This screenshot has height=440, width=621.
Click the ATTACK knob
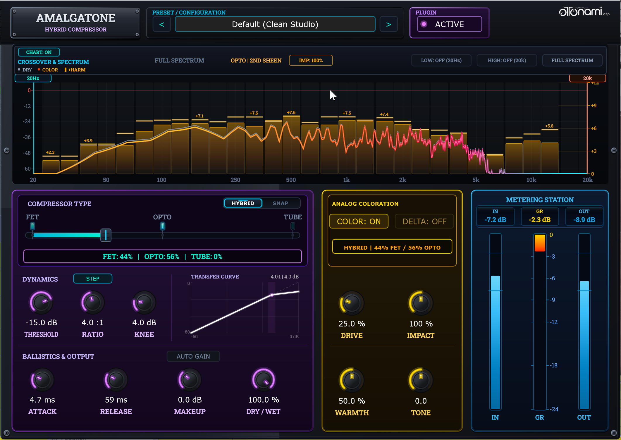click(42, 380)
